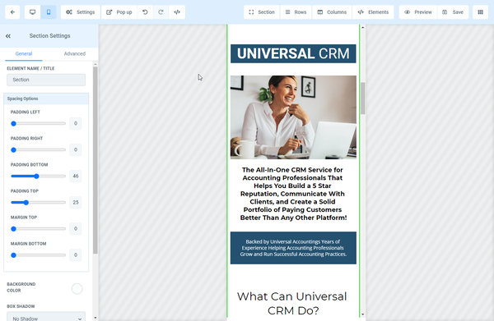Click the Element Name / Title field

46,80
